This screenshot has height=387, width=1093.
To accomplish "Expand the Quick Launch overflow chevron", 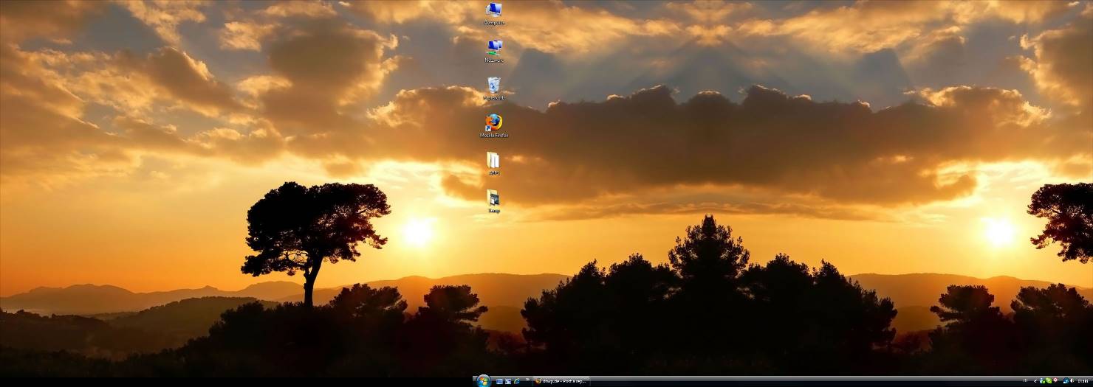I will pyautogui.click(x=527, y=380).
